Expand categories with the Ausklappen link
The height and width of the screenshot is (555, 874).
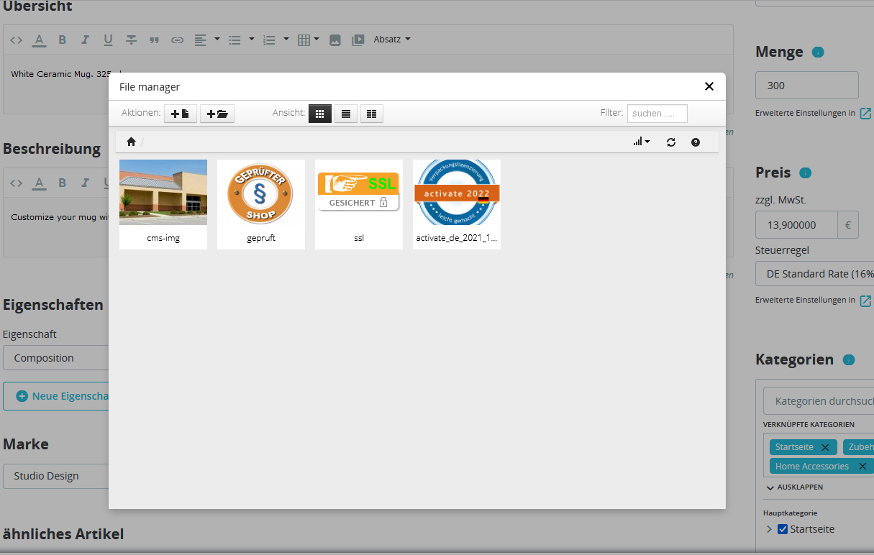795,487
